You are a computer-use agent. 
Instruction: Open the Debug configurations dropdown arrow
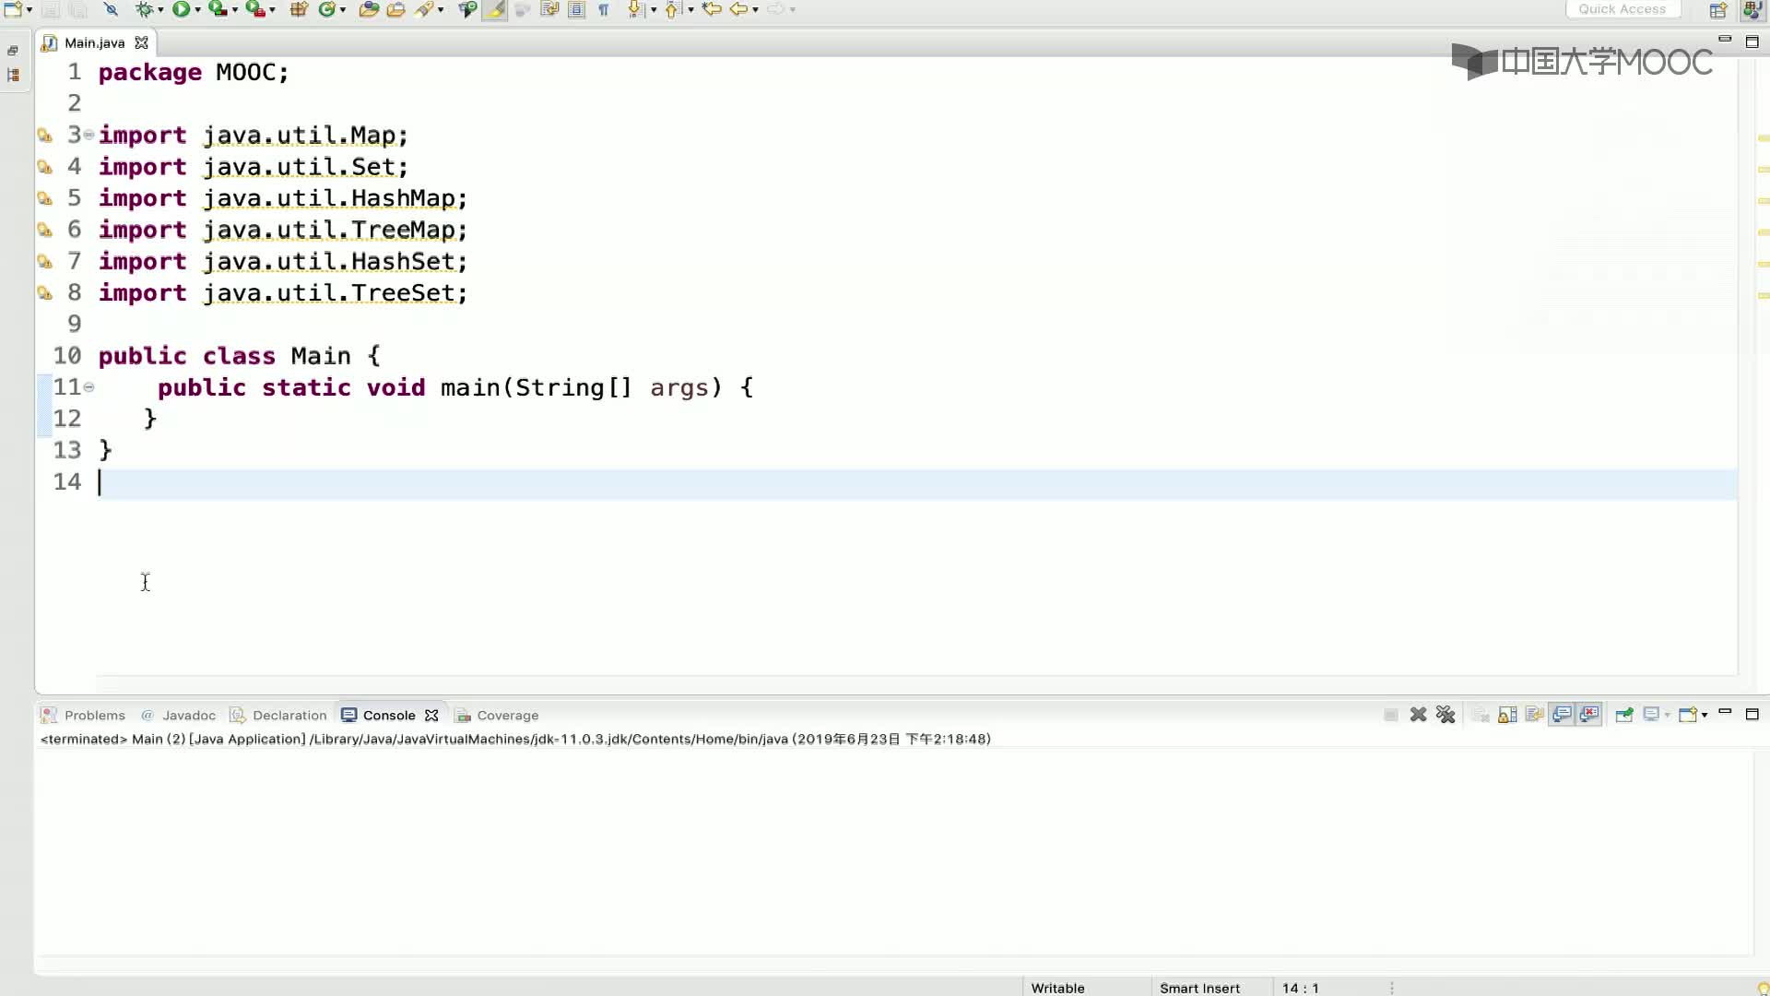click(x=160, y=10)
